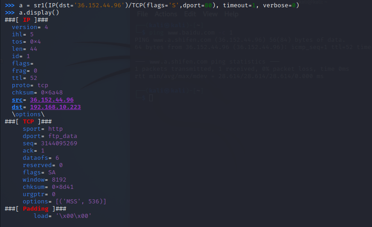The height and width of the screenshot is (227, 372).
Task: Open the Help menu in background terminal
Action: point(231,14)
